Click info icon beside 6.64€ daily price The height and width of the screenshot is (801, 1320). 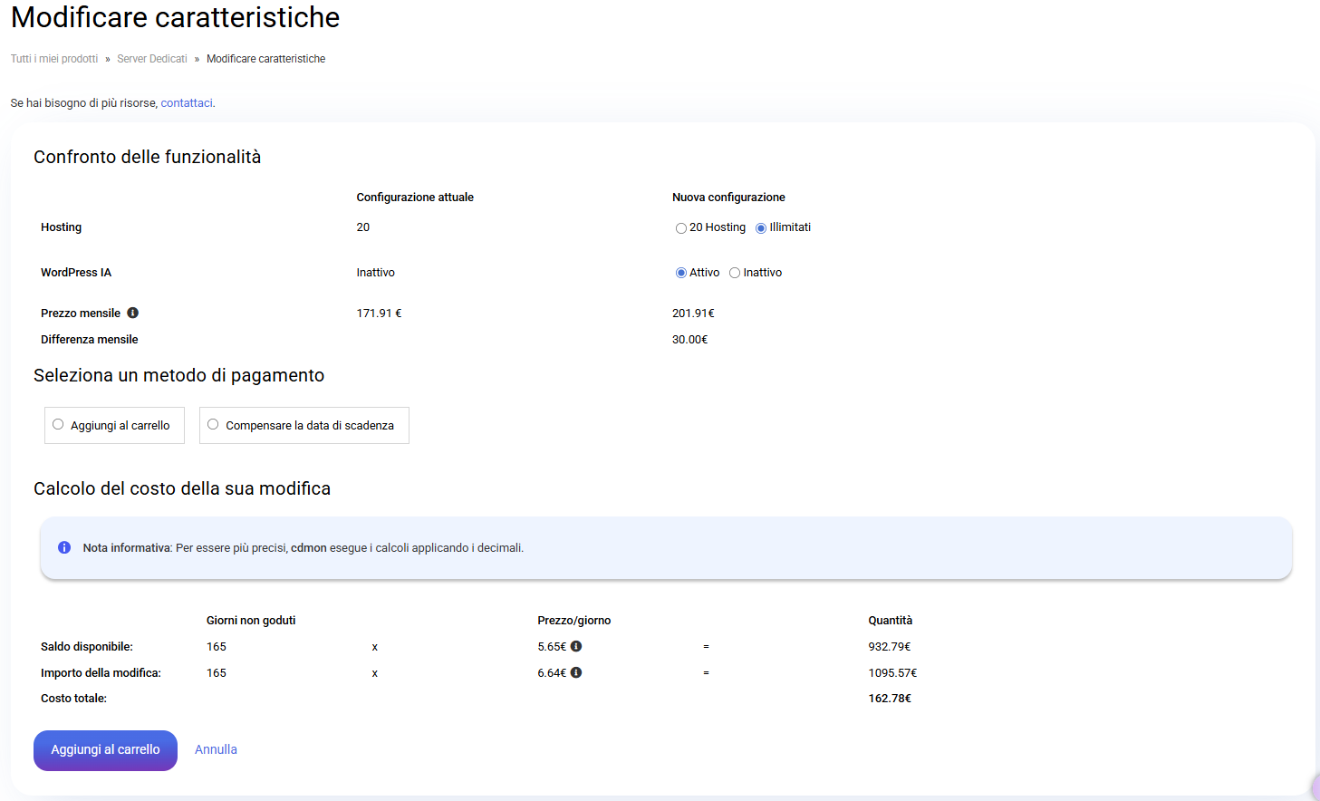(x=576, y=672)
